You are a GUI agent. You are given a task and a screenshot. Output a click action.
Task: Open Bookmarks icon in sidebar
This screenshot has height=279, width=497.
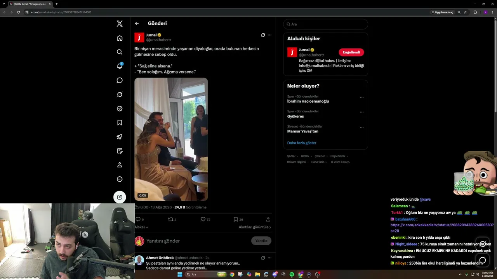pos(120,122)
